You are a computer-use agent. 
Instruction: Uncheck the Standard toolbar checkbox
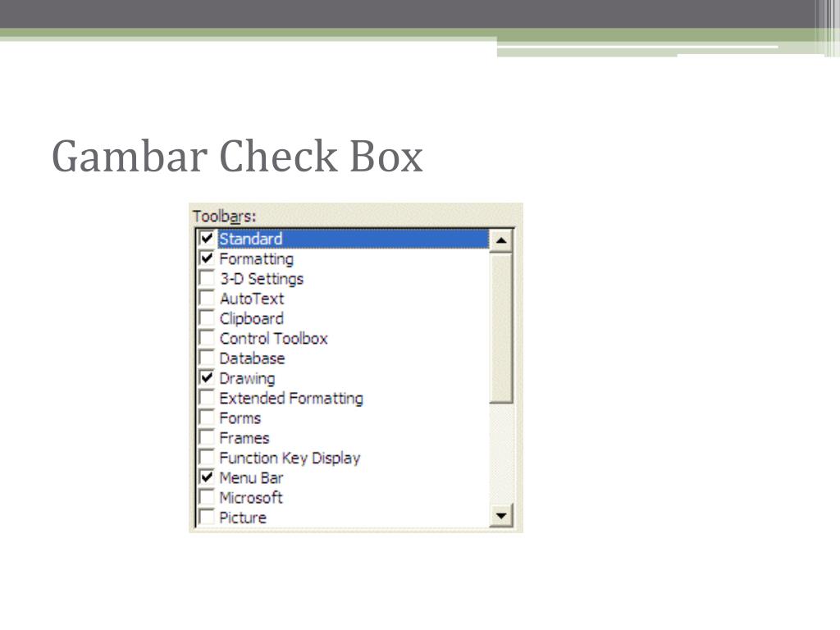click(x=207, y=239)
